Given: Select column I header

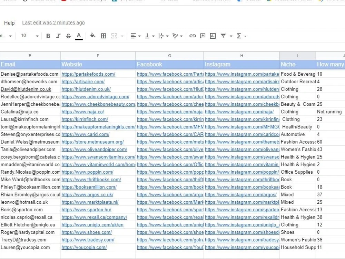Looking at the screenshot, I should click(x=298, y=56).
